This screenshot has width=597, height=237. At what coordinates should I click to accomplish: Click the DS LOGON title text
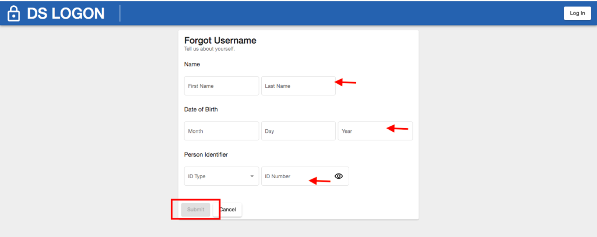point(65,14)
